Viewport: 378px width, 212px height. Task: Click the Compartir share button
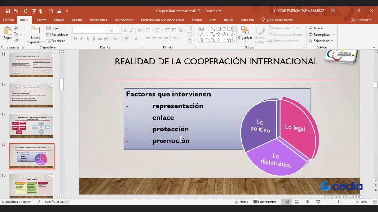coord(361,20)
